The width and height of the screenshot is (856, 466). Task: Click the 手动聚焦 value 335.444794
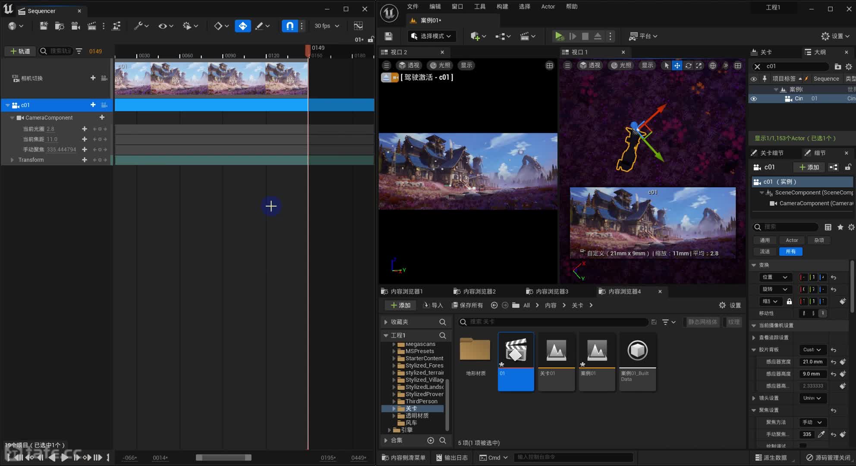[61, 150]
